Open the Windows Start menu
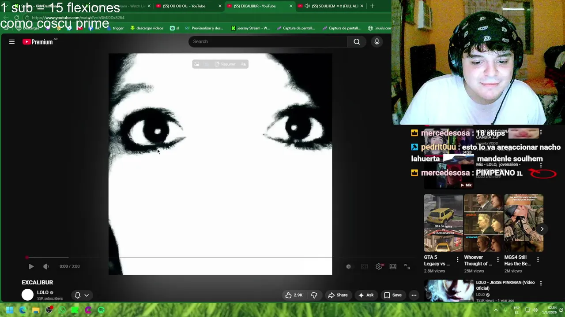565x317 pixels. 9,310
